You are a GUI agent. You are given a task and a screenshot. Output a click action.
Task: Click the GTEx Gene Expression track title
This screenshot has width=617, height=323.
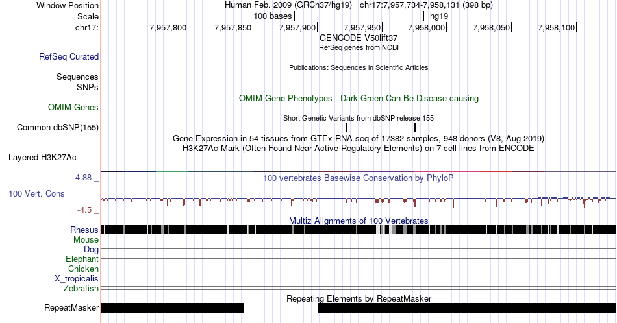[x=359, y=138]
